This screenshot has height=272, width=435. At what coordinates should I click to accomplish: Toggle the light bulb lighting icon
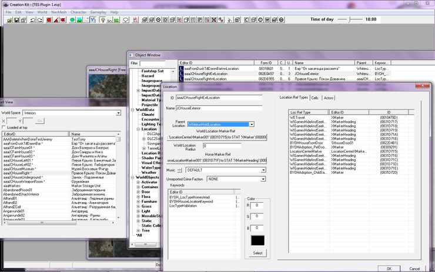click(103, 19)
